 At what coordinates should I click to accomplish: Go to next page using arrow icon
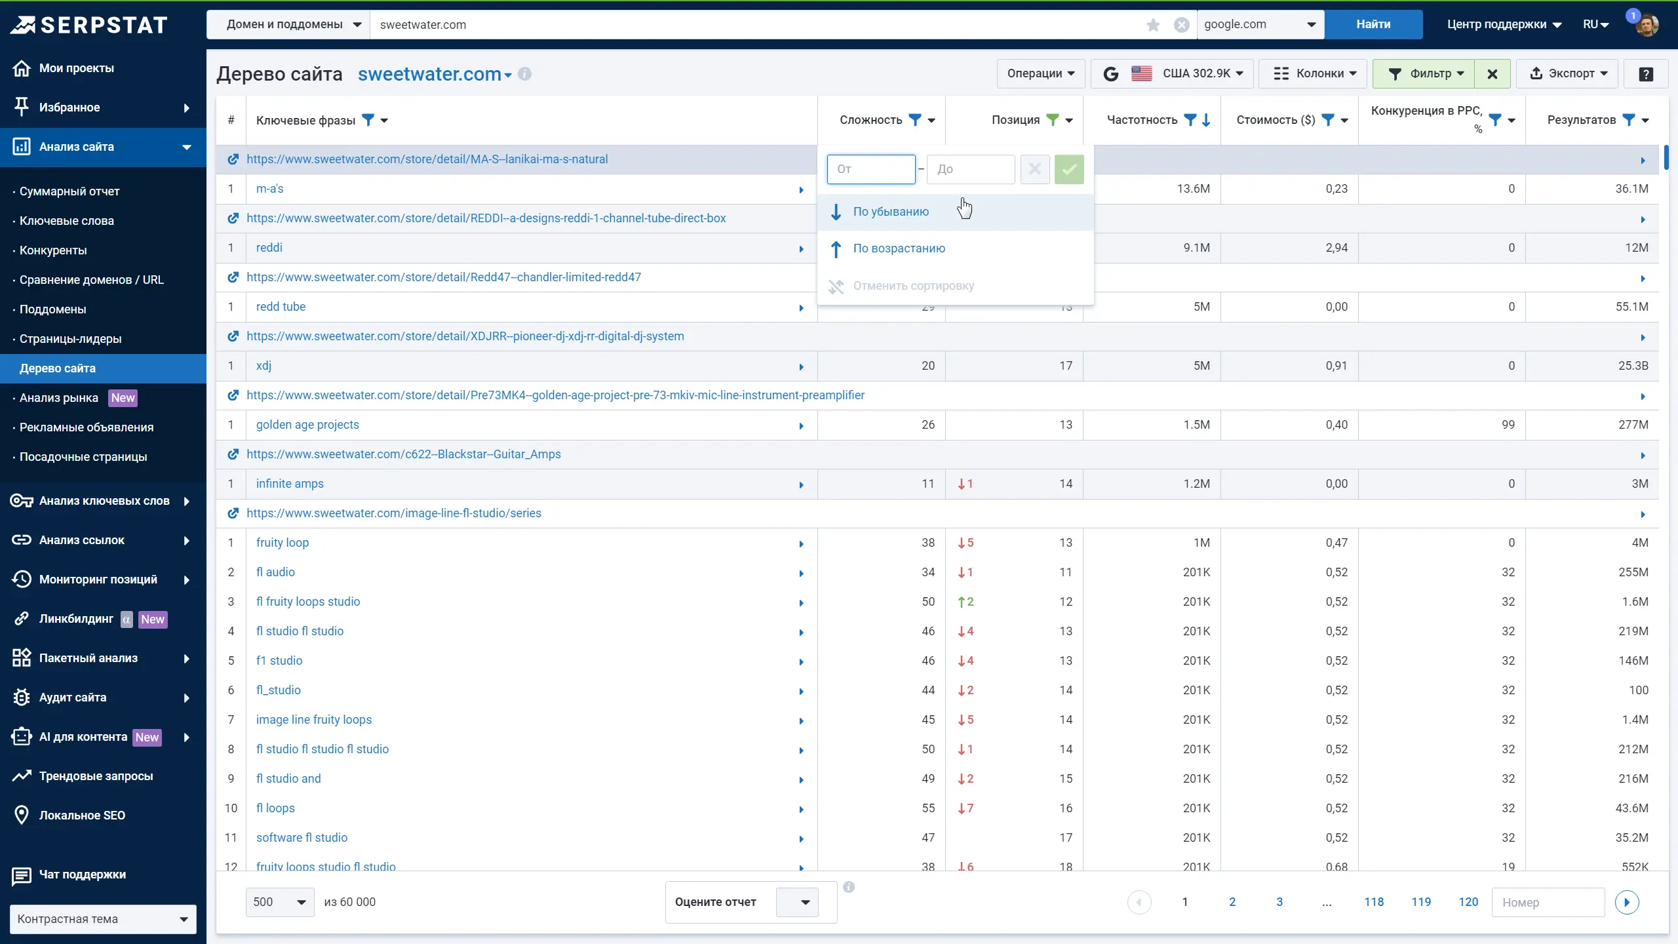coord(1626,902)
